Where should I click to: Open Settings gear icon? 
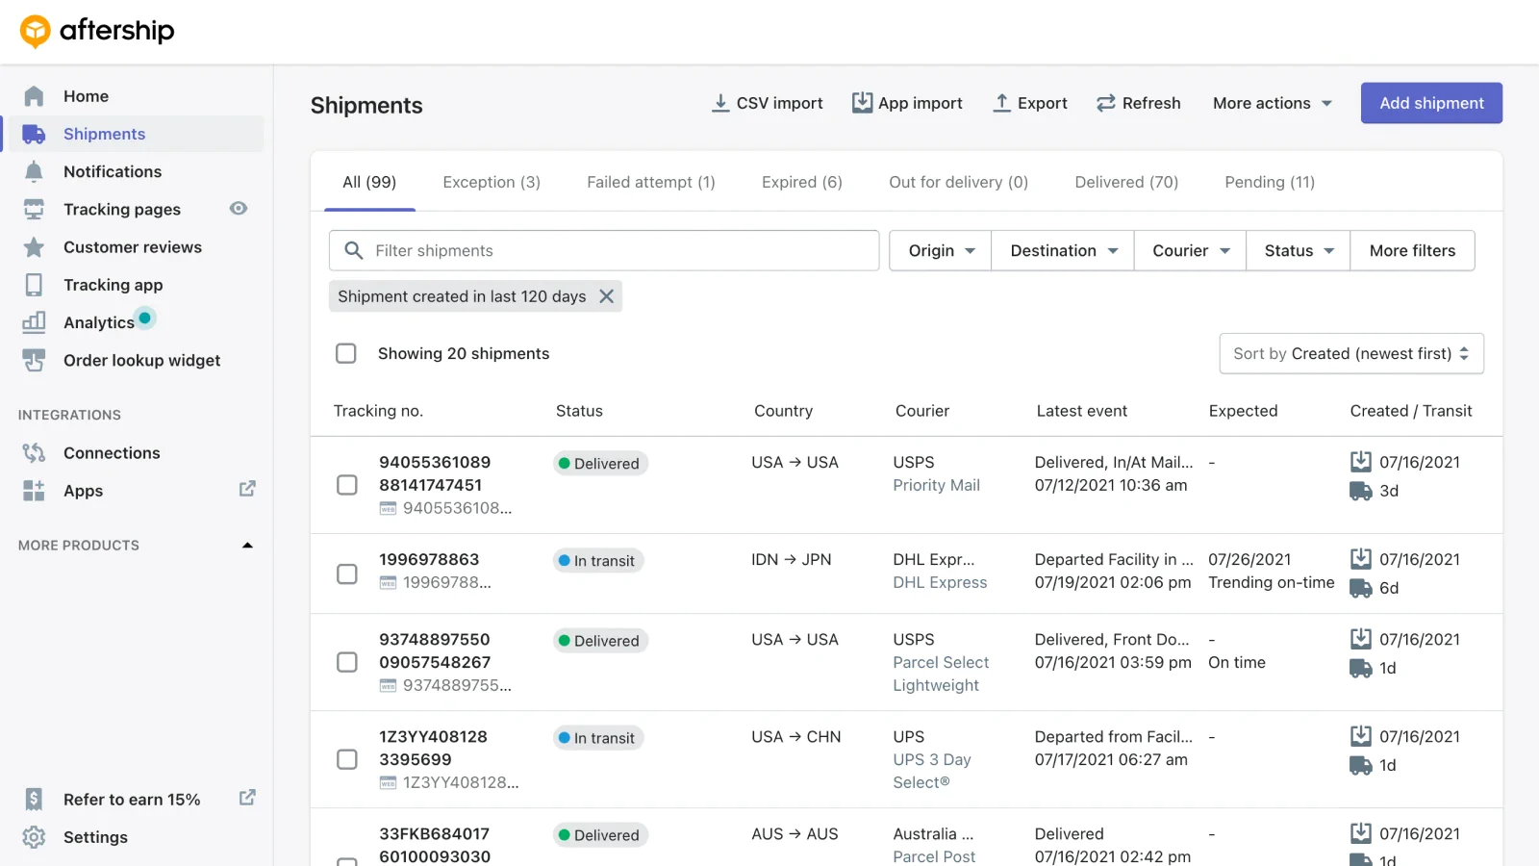34,837
